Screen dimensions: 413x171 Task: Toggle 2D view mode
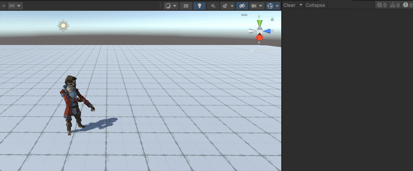(186, 6)
